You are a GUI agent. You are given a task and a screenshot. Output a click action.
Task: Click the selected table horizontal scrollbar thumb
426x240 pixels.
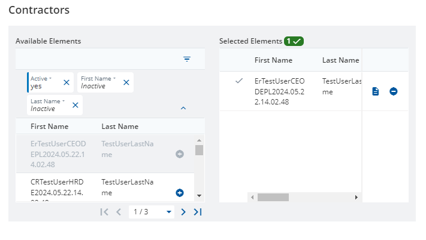273,197
